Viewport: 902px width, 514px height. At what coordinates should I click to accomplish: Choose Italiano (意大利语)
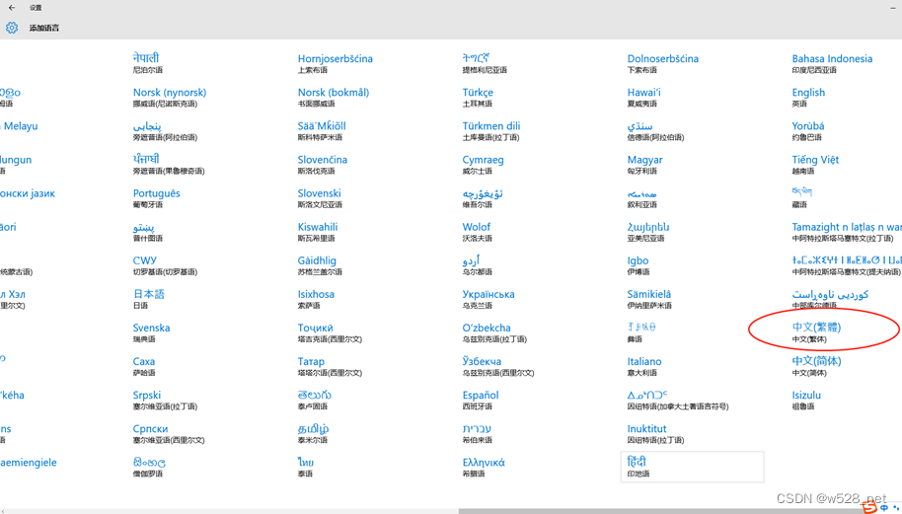click(644, 366)
